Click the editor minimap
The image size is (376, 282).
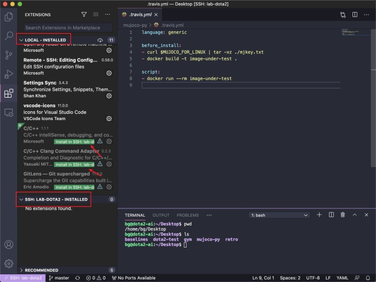[x=356, y=33]
